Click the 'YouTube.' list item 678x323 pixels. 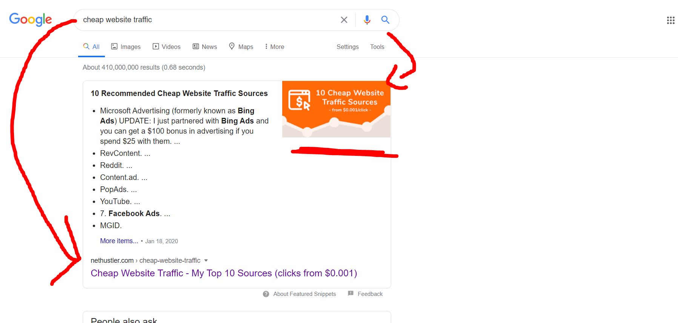click(120, 201)
